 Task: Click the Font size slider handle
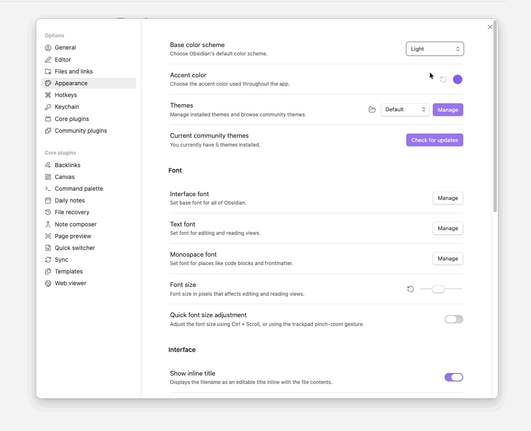click(438, 289)
